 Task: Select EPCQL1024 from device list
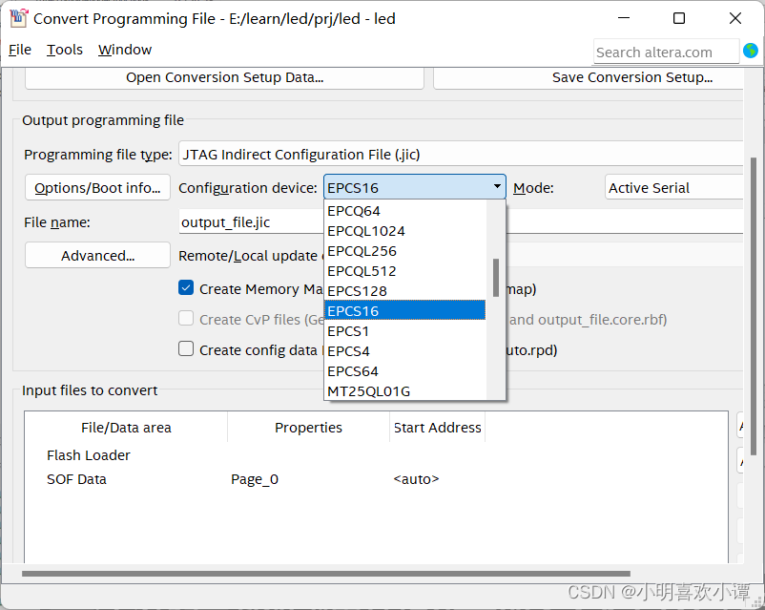[x=405, y=231]
